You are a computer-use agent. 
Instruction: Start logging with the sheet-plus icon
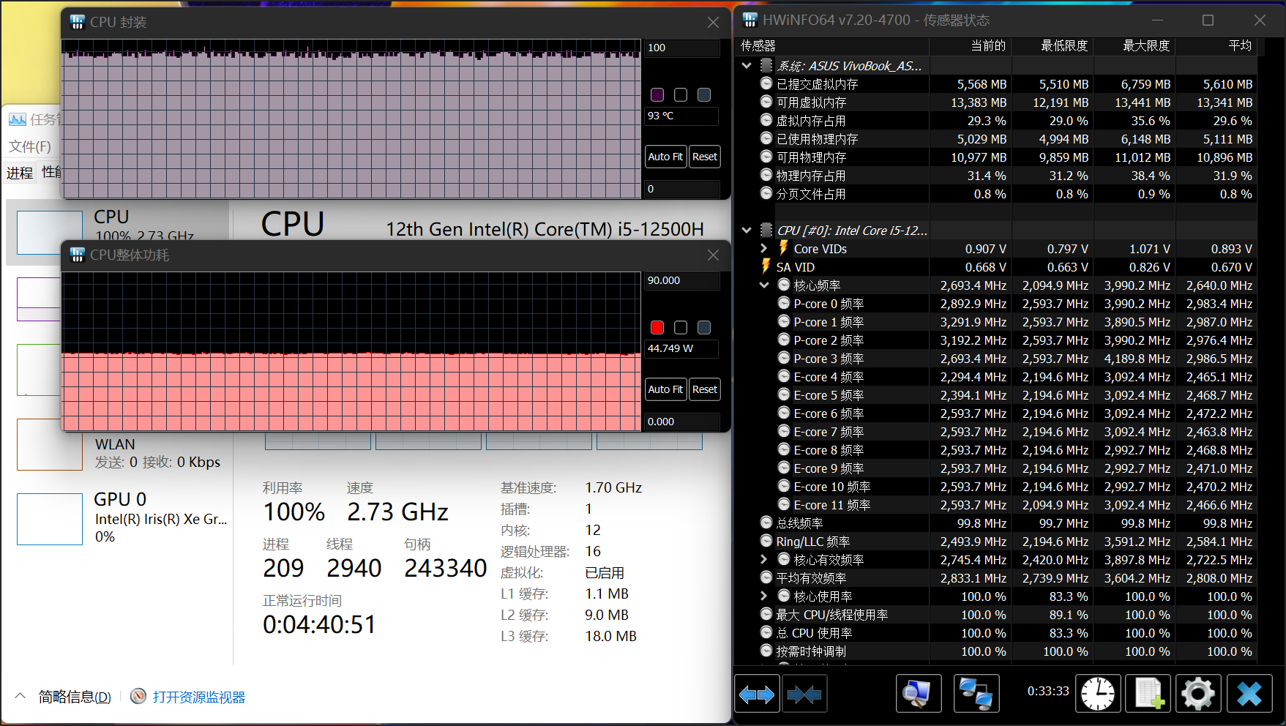(x=1148, y=694)
